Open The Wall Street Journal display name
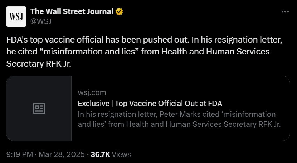 pyautogui.click(x=72, y=11)
